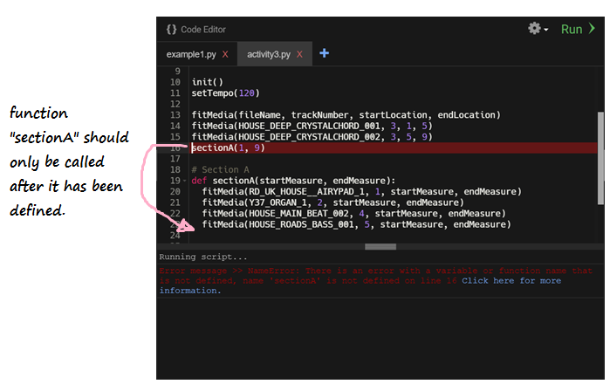Click the highlighted error line number 16
The height and width of the screenshot is (384, 610).
(x=175, y=148)
